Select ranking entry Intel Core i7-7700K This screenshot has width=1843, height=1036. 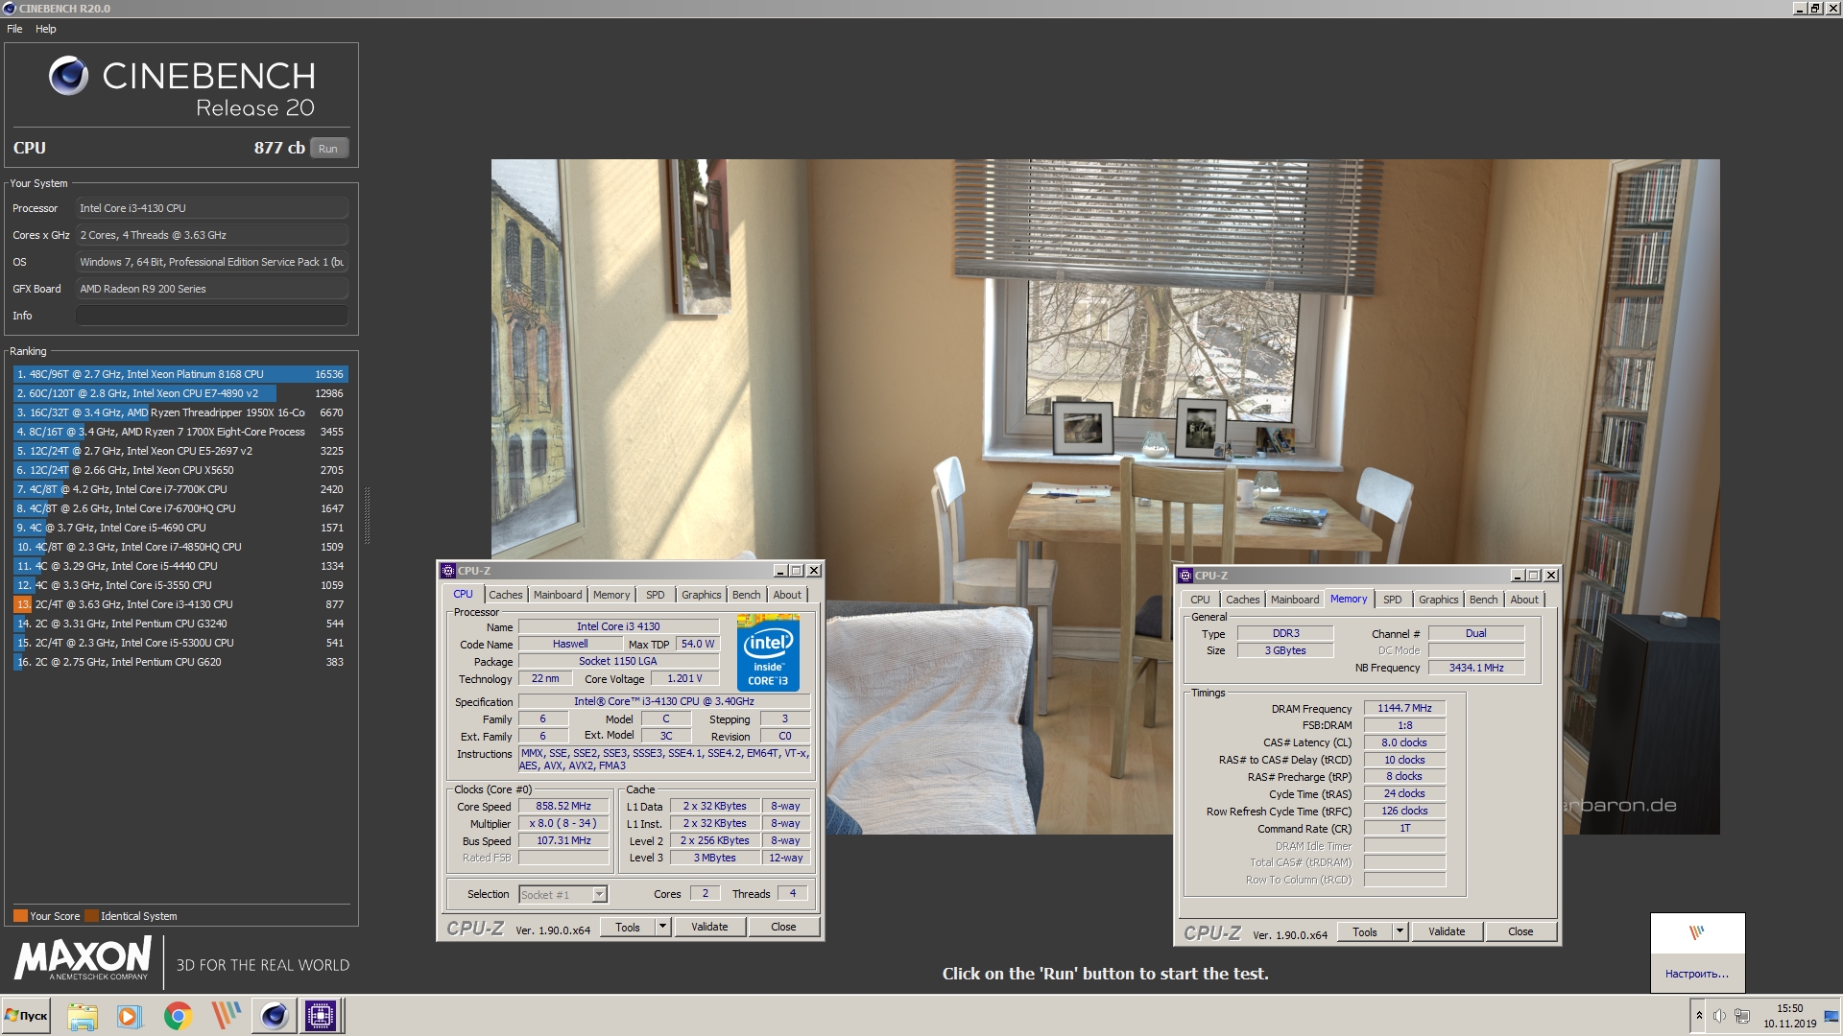pyautogui.click(x=180, y=489)
